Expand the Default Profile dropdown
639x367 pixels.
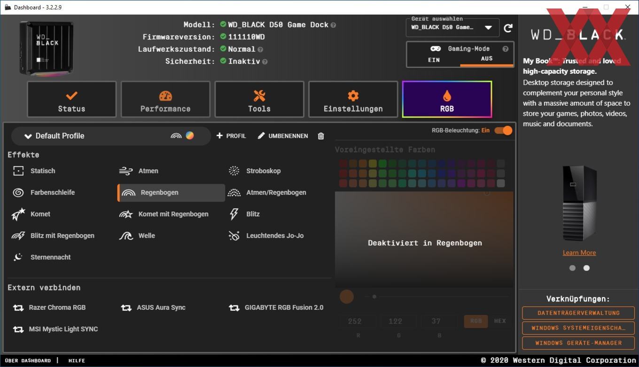110,136
